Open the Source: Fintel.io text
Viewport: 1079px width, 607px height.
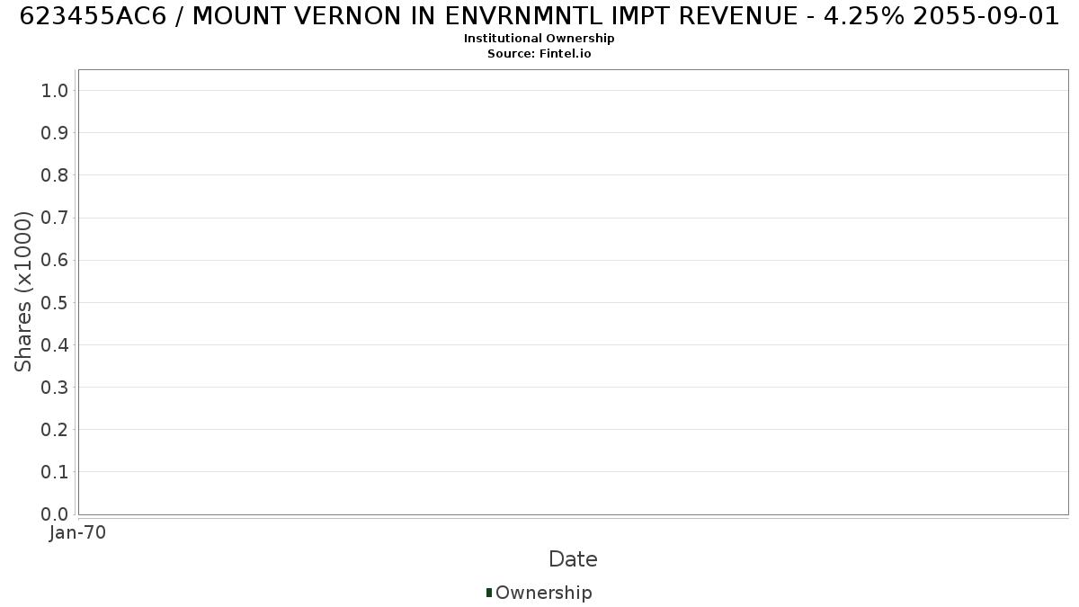pos(539,54)
